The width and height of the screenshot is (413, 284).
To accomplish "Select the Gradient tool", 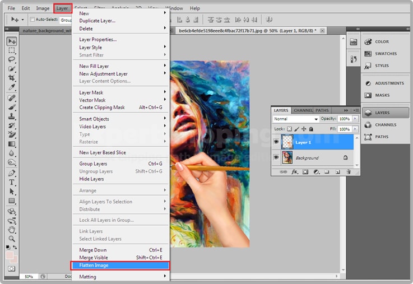I will [12, 144].
